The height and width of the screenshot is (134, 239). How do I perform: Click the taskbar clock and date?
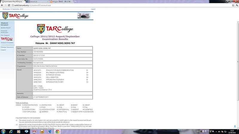point(232,132)
